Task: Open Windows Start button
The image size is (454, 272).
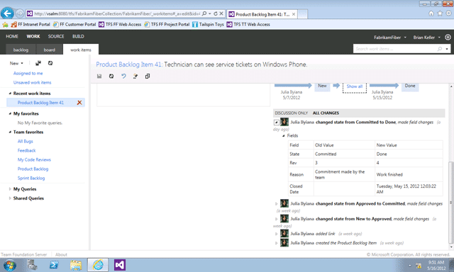Action: [9, 265]
